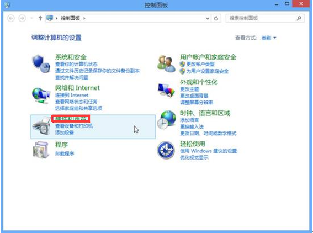Open the 系统和安全 shield icon
313x233 pixels.
(x=41, y=63)
